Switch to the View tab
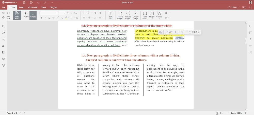Screen dimensions: 254x115 click(43, 7)
